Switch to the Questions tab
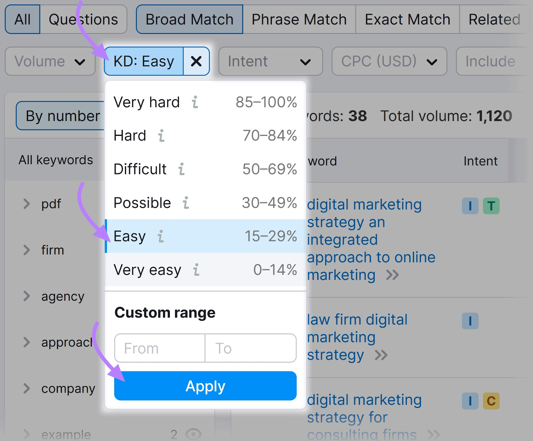The width and height of the screenshot is (533, 441). (83, 19)
